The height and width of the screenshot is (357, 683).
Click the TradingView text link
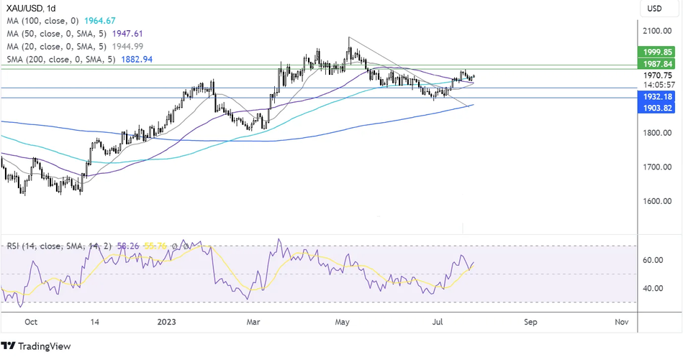45,346
